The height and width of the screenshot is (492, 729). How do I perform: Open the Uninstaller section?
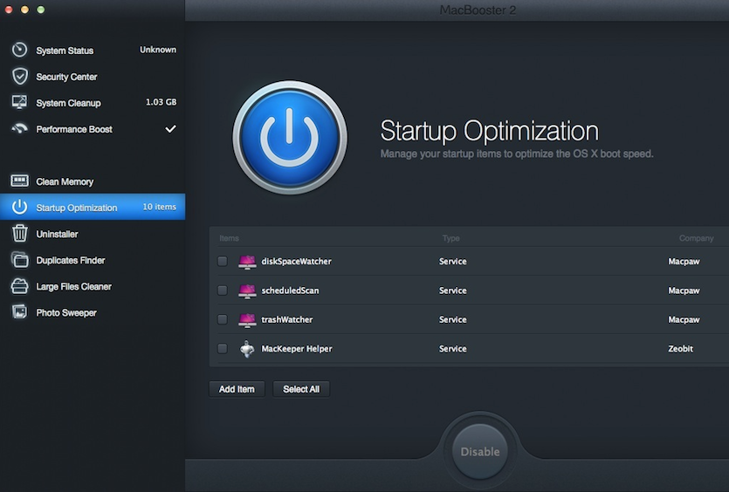pos(93,234)
